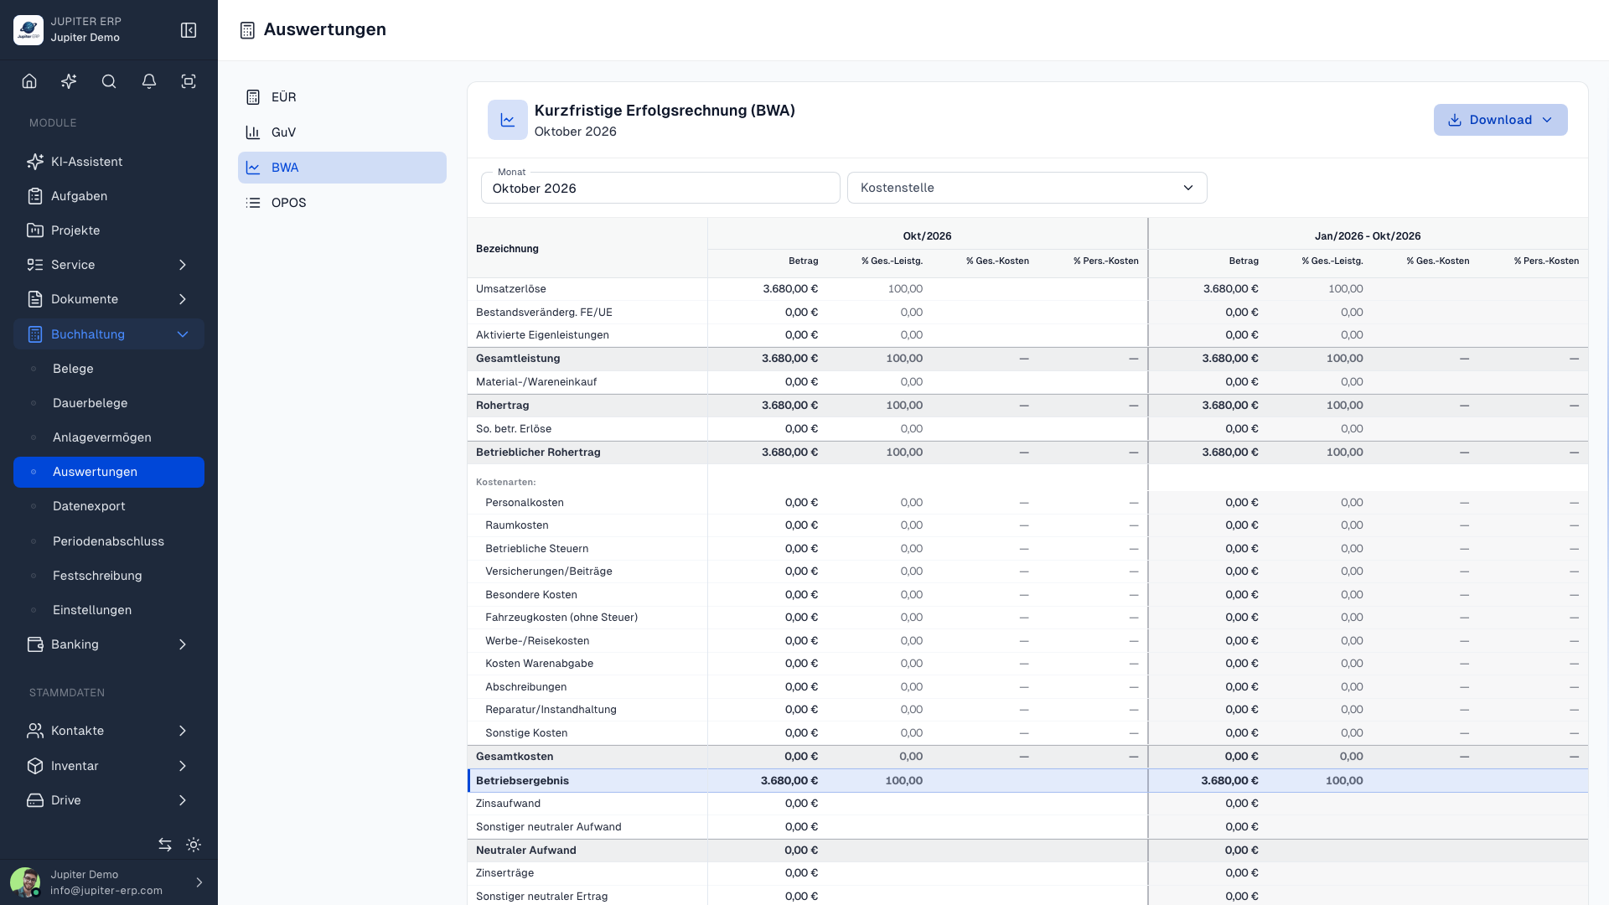Click the BWA chart icon beside the title
1609x905 pixels.
508,120
